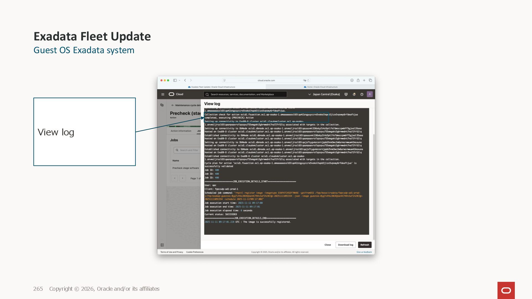The height and width of the screenshot is (299, 532).
Task: Open the OCI hamburger navigation menu
Action: [163, 94]
